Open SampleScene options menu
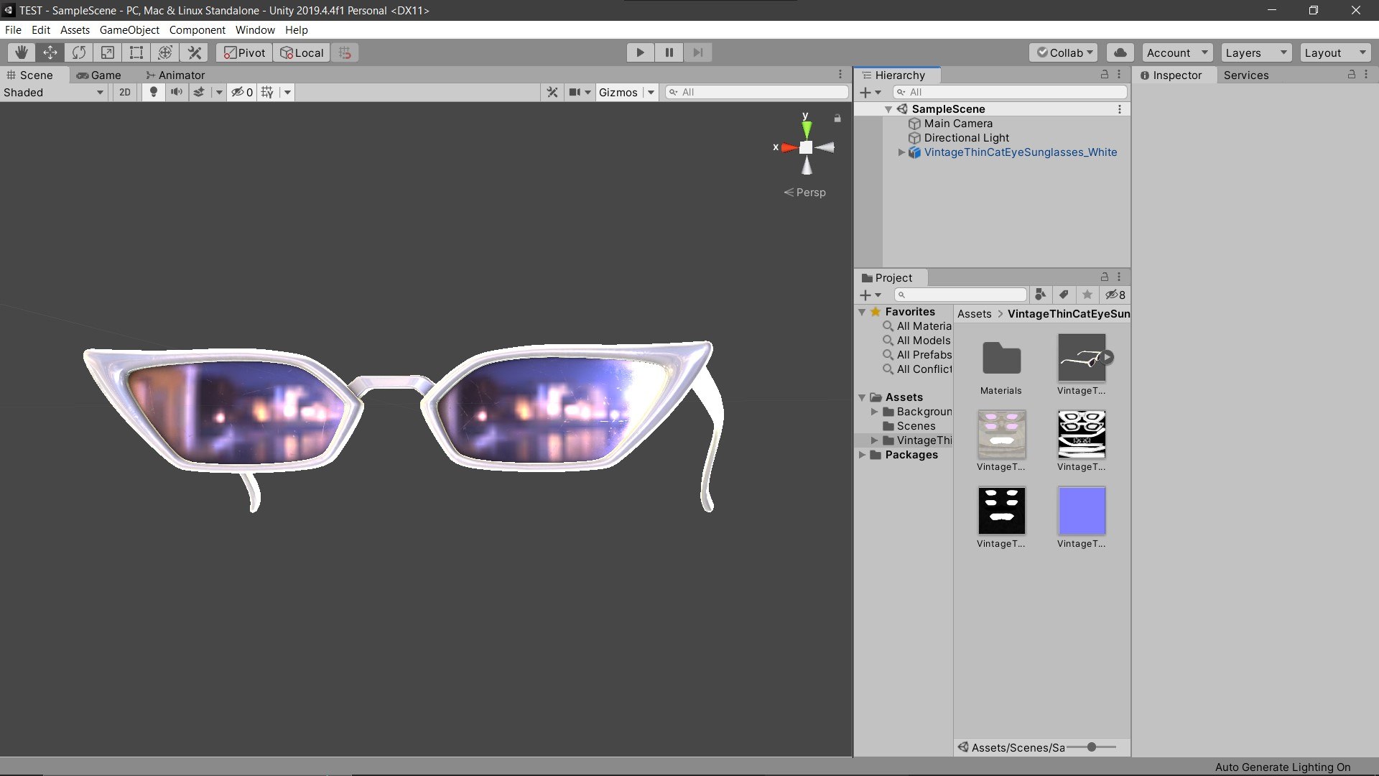This screenshot has width=1379, height=776. (1119, 109)
